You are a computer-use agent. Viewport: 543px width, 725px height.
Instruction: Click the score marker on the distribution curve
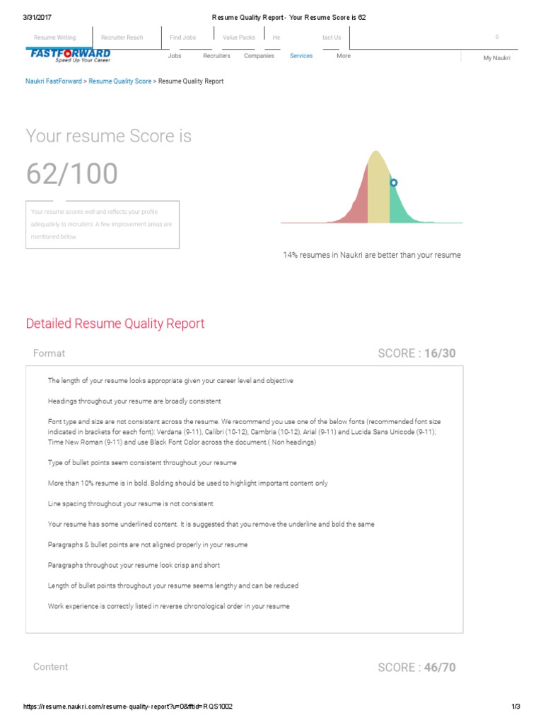tap(394, 183)
